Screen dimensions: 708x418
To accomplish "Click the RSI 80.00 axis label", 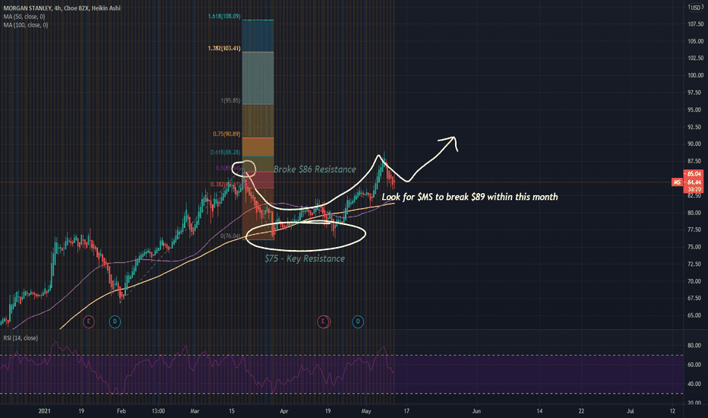I will [x=695, y=345].
